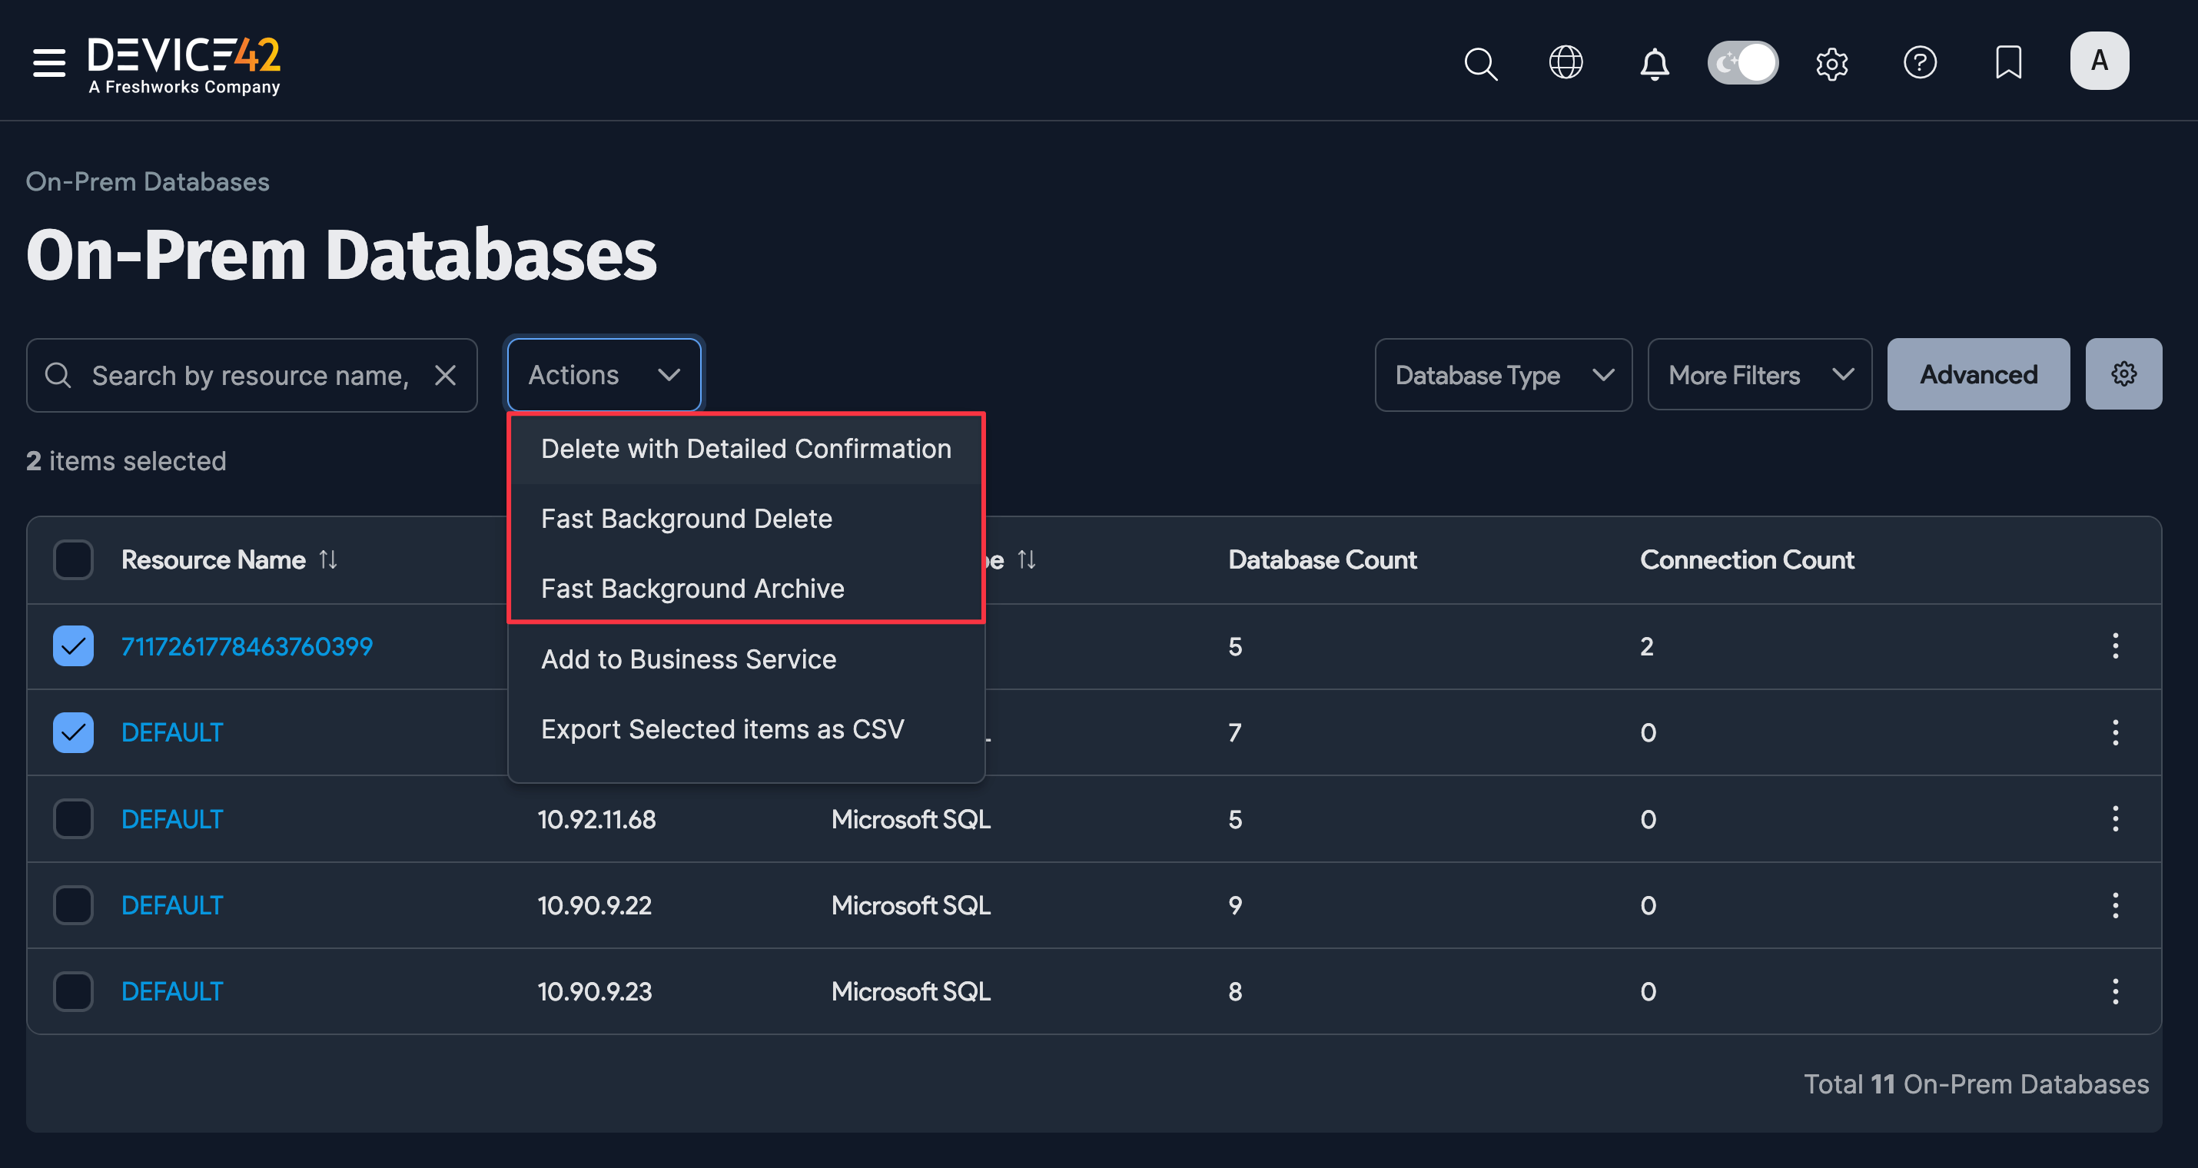The image size is (2198, 1168).
Task: Open settings with the gear icon
Action: click(1832, 62)
